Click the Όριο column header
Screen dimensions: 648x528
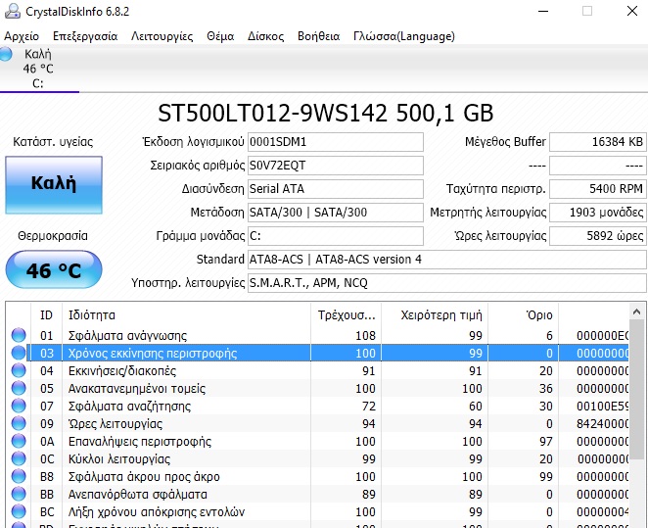523,315
